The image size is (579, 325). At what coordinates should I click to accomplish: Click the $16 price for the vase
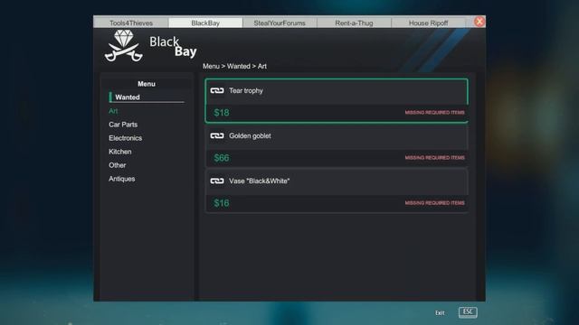222,203
